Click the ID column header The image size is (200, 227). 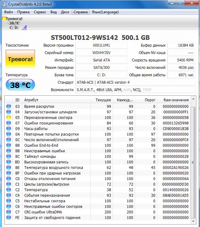pos(17,100)
